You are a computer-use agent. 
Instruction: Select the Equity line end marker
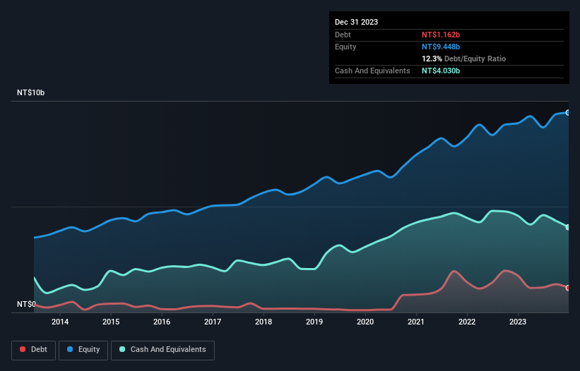568,113
